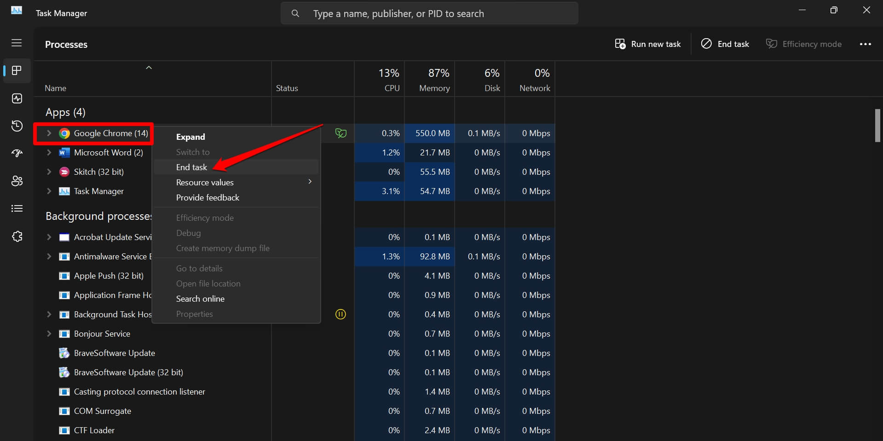883x441 pixels.
Task: Open the Startup apps sidebar icon
Action: click(x=17, y=153)
